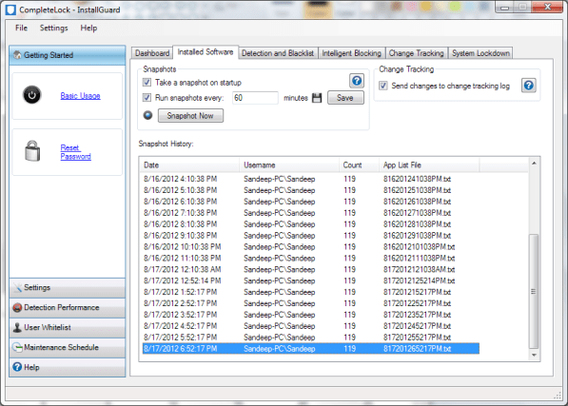Open the Reset Password link

pyautogui.click(x=75, y=152)
